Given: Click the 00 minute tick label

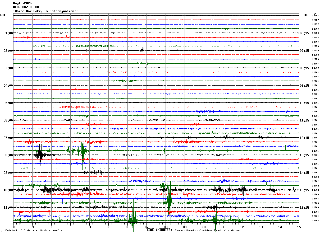Looking at the screenshot, I should click(13, 227).
